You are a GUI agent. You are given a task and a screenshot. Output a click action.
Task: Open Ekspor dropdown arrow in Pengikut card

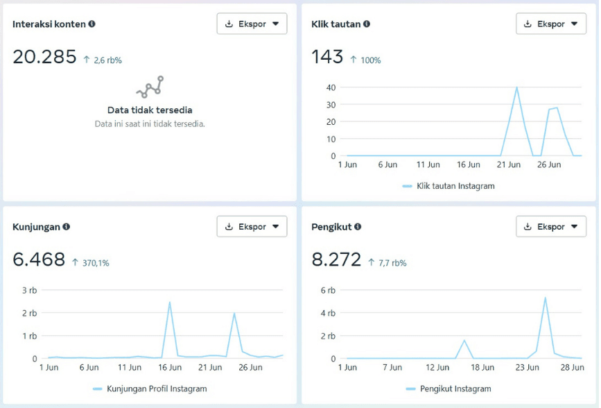[x=574, y=226]
